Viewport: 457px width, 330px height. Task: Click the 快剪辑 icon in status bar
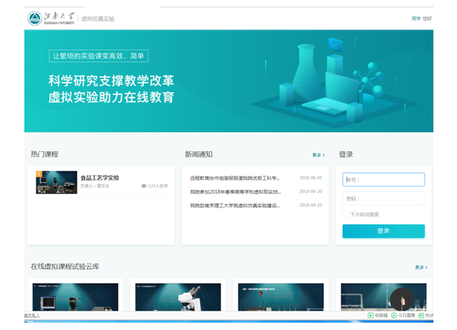click(371, 316)
